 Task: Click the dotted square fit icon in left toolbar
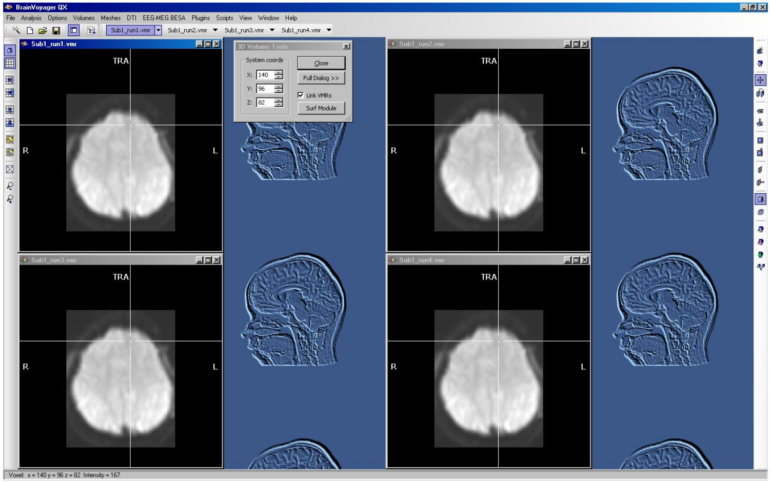(10, 169)
